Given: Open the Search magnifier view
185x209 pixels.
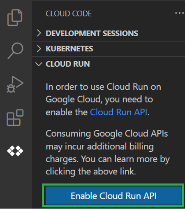Looking at the screenshot, I should click(15, 51).
